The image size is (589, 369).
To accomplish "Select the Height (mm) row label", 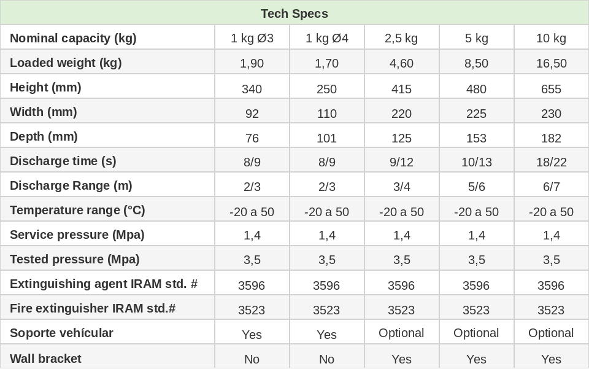I will (45, 87).
